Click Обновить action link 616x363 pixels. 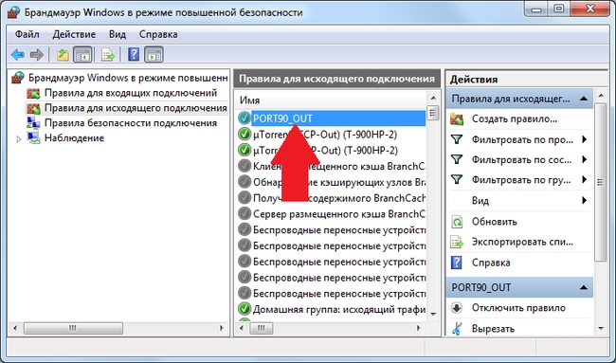[494, 222]
